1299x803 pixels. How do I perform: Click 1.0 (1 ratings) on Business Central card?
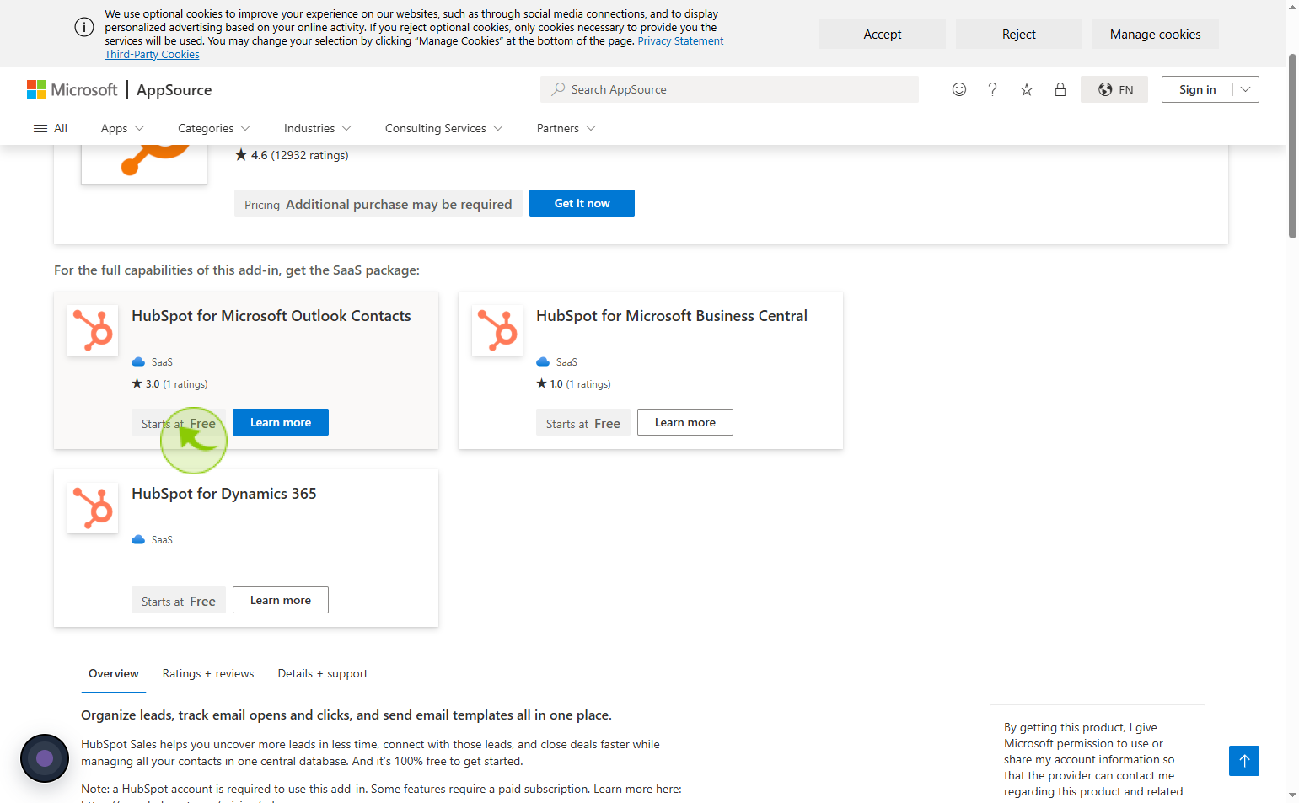click(573, 383)
